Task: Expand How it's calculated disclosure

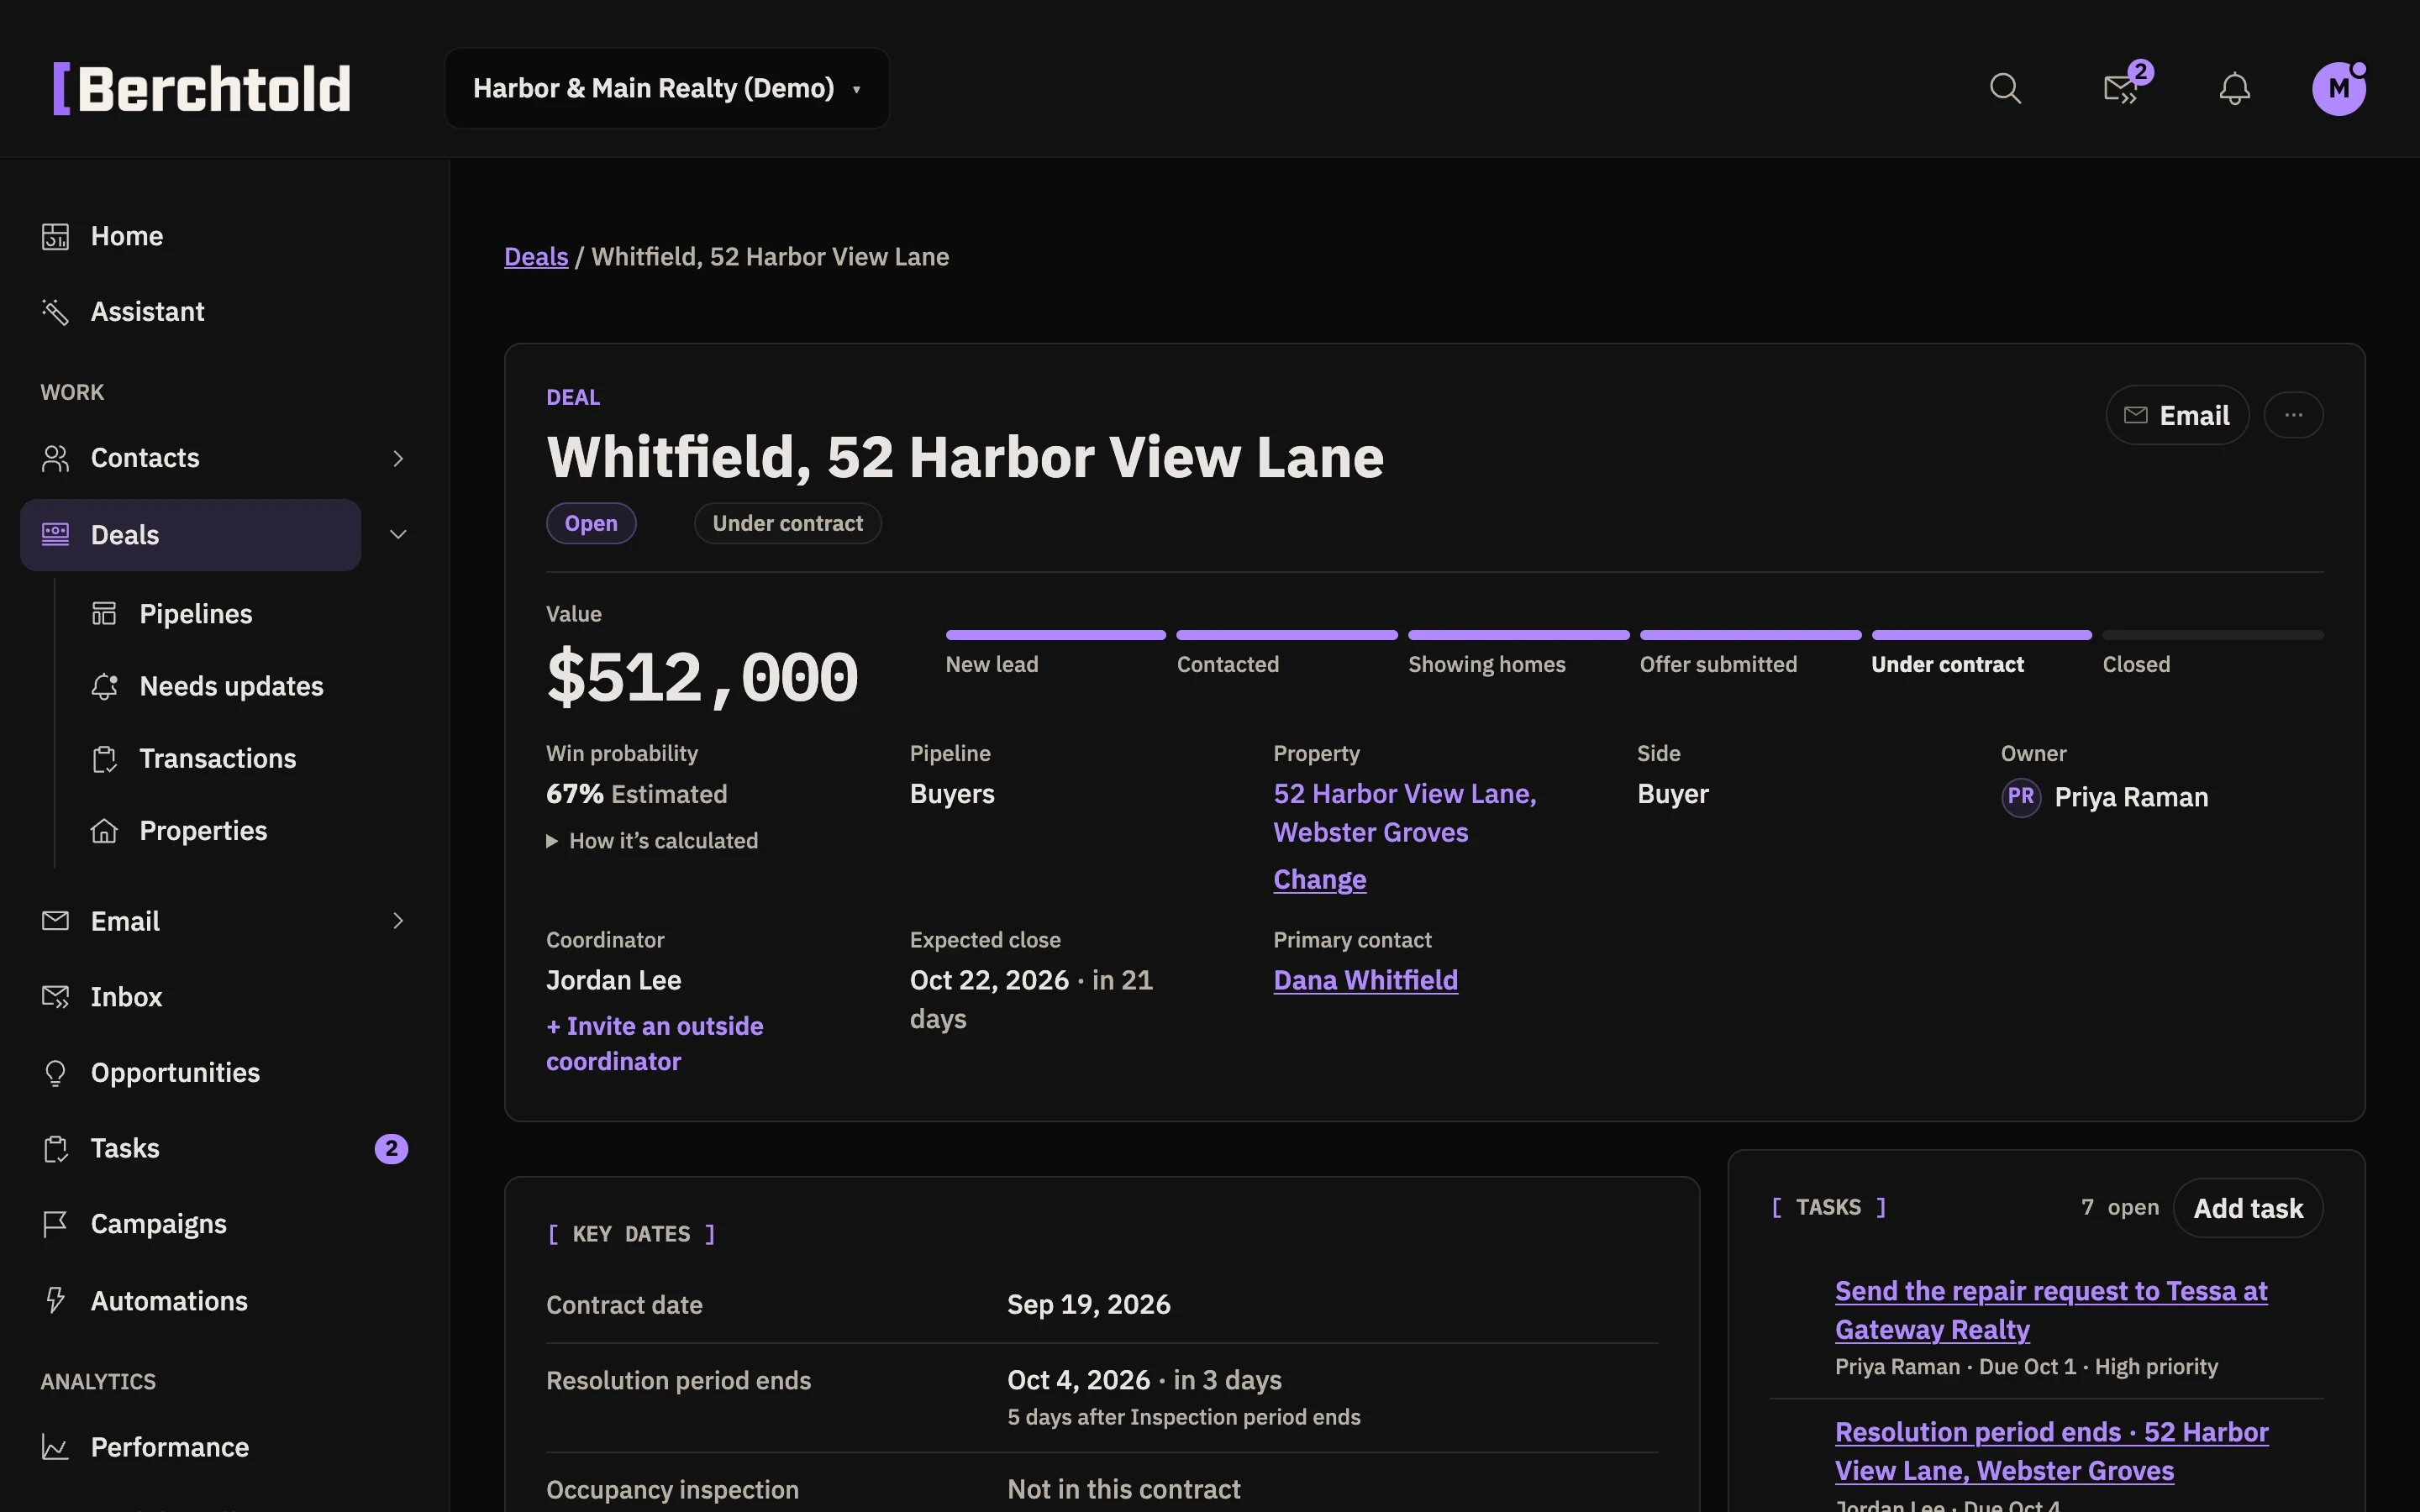Action: [x=652, y=841]
